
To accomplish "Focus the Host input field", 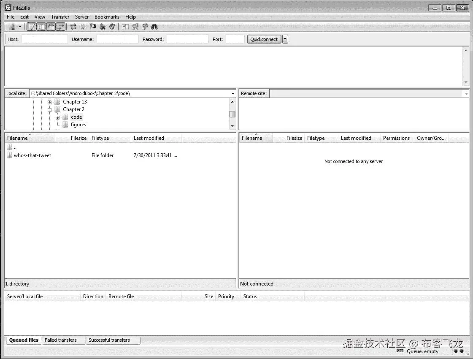I will click(45, 39).
